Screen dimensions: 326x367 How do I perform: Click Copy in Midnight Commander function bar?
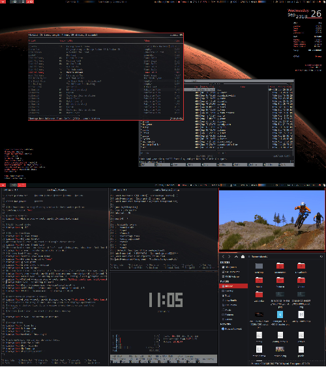point(209,164)
